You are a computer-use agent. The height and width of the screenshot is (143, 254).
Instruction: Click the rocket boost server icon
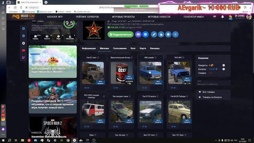[154, 35]
